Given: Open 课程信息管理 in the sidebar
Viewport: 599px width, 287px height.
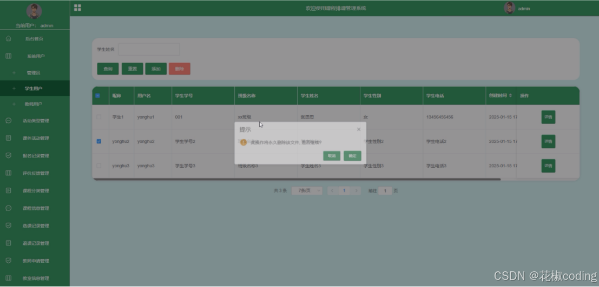Looking at the screenshot, I should point(35,208).
